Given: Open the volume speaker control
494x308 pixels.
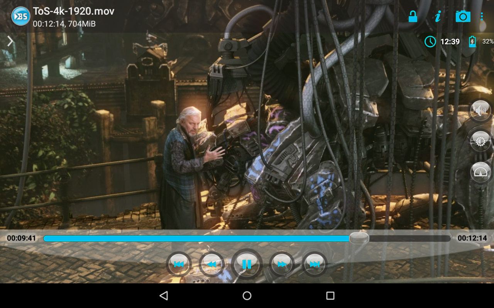Looking at the screenshot, I should tap(480, 111).
